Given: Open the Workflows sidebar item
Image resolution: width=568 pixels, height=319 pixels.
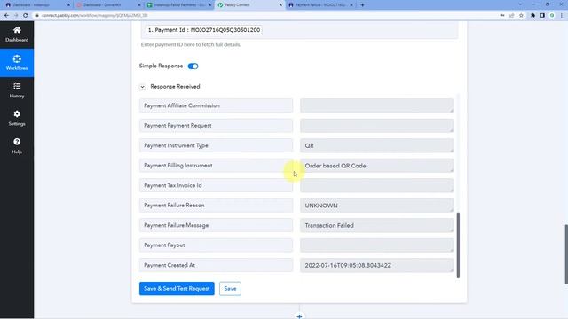Looking at the screenshot, I should pyautogui.click(x=17, y=63).
